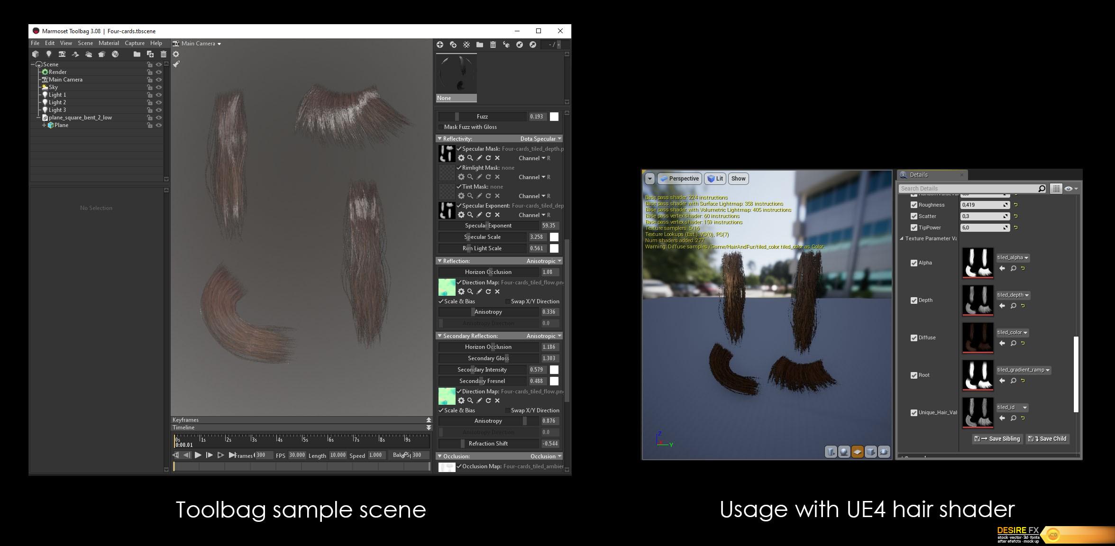Reload Specular Exponent texture icon
This screenshot has height=546, width=1115.
point(488,215)
